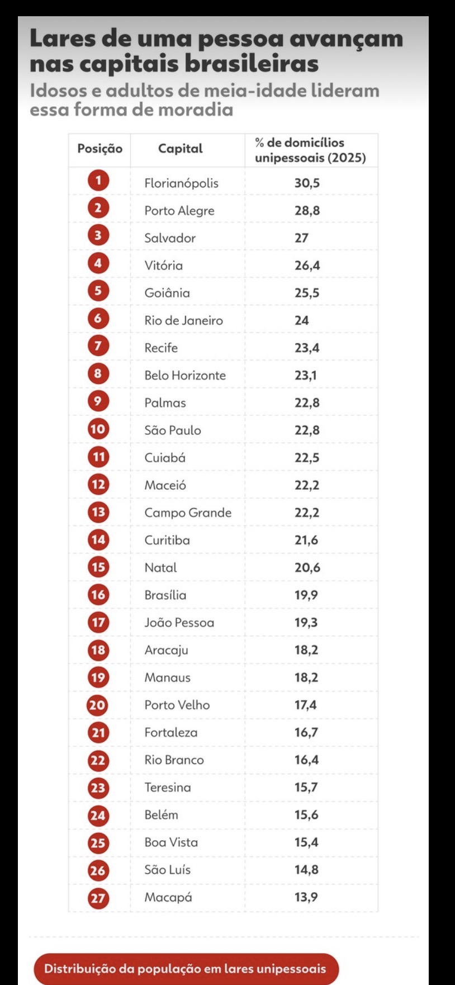Click the Capital column header
Image resolution: width=455 pixels, height=985 pixels.
coord(180,149)
